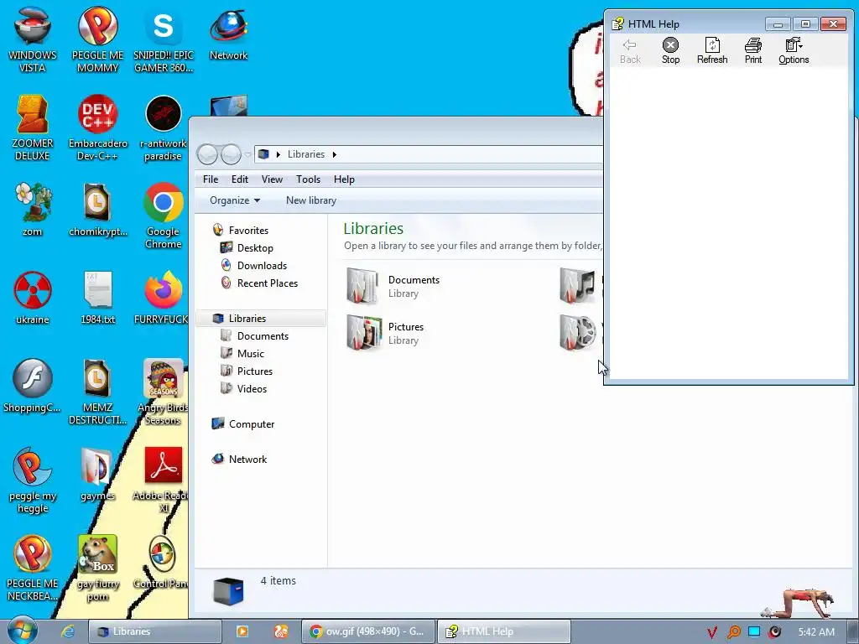Open the Edit menu in Libraries window
This screenshot has height=644, width=859.
tap(239, 179)
